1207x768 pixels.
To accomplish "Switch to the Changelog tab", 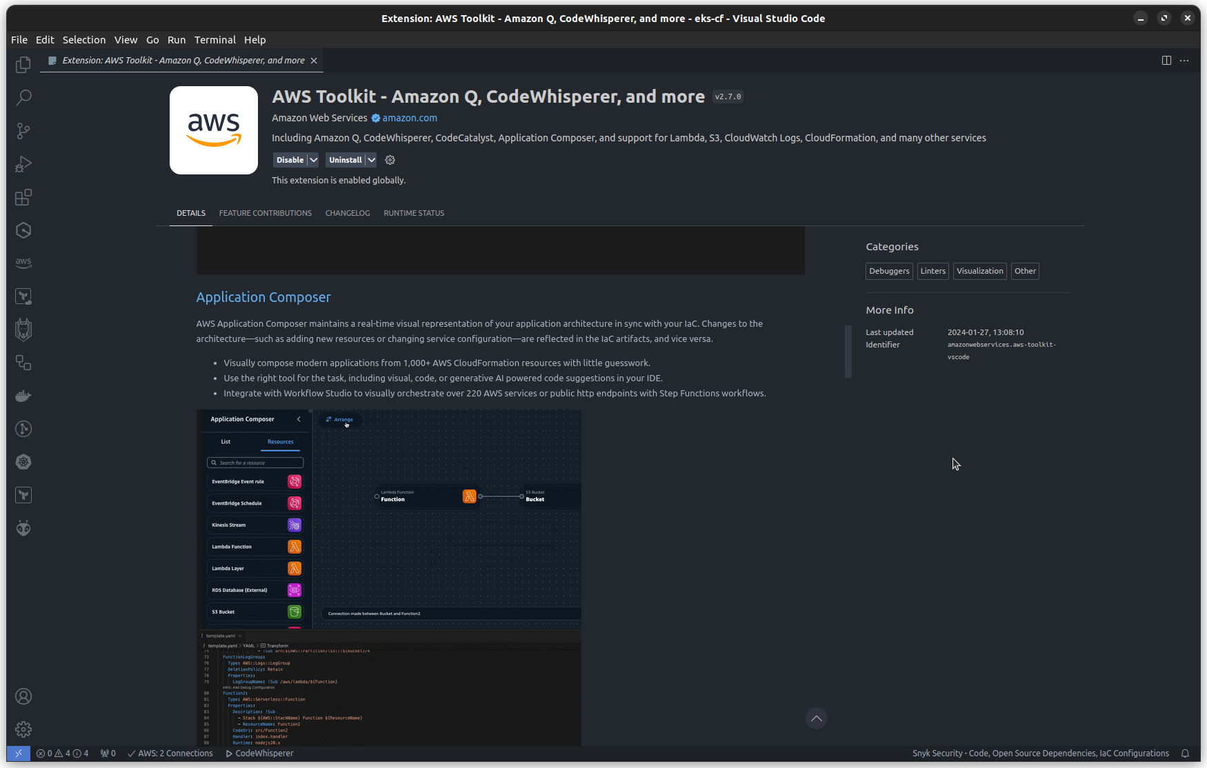I will pyautogui.click(x=348, y=213).
